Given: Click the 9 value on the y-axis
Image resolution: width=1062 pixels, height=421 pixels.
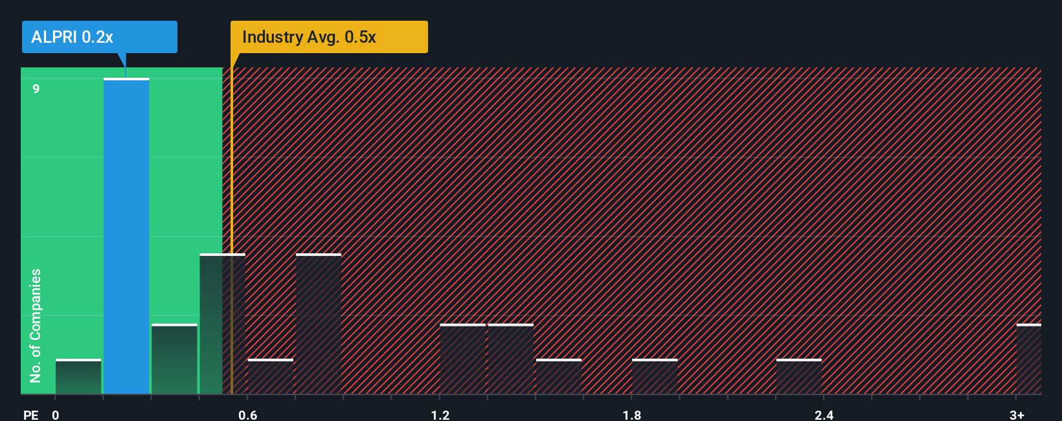Looking at the screenshot, I should click(36, 89).
